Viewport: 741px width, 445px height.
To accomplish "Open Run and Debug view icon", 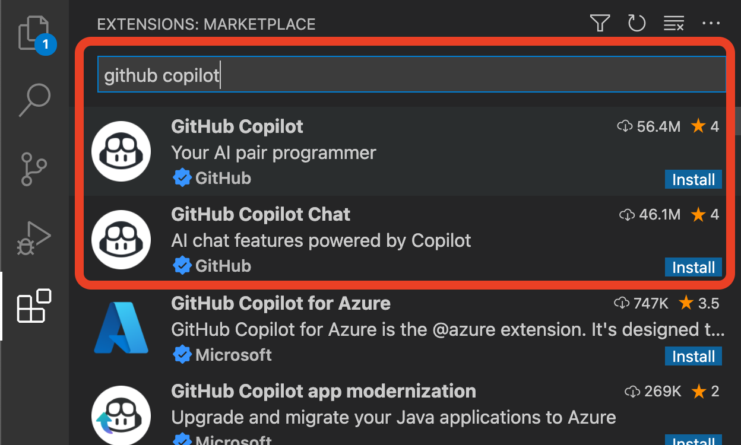I will (x=34, y=237).
